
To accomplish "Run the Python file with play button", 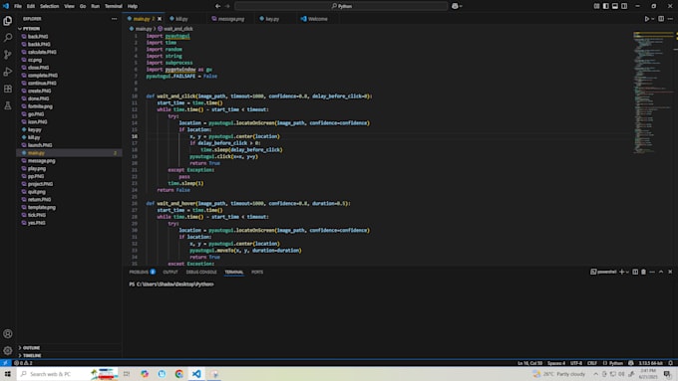I will click(647, 19).
